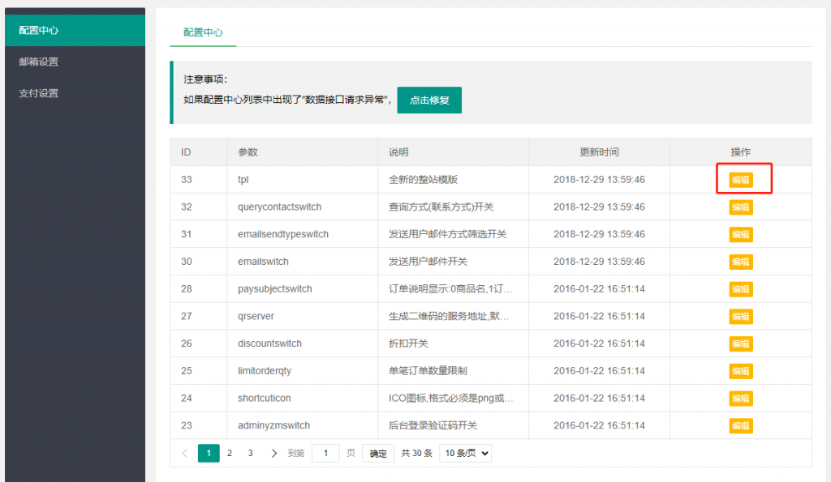Open 支付设置 in the sidebar
This screenshot has height=482, width=831.
pyautogui.click(x=39, y=93)
